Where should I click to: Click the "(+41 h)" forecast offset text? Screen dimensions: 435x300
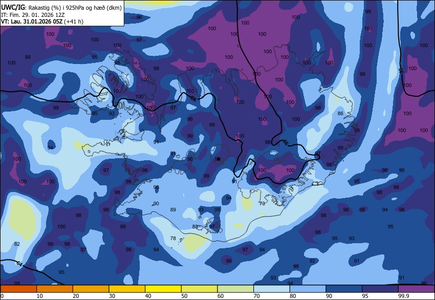click(x=74, y=22)
